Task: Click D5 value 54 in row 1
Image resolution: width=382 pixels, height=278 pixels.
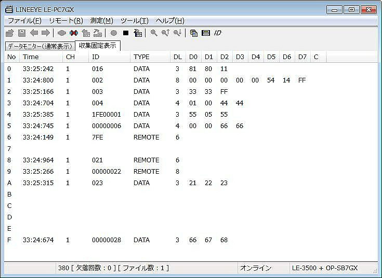Action: point(271,80)
